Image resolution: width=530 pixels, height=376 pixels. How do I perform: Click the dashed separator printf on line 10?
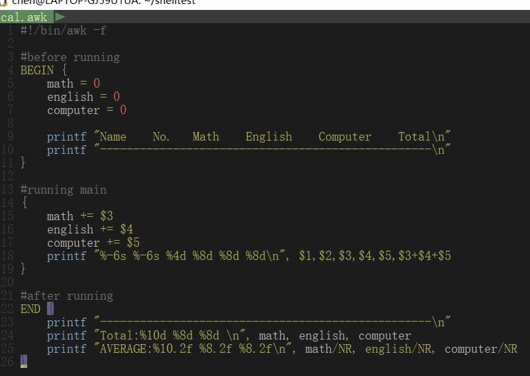point(248,150)
